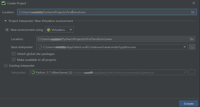The image size is (200, 107).
Task: Click the Virtualenv python icon
Action: (x=48, y=30)
